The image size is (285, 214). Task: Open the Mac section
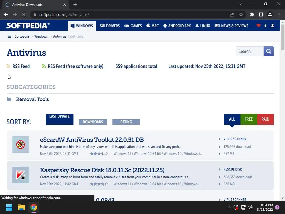point(153,26)
